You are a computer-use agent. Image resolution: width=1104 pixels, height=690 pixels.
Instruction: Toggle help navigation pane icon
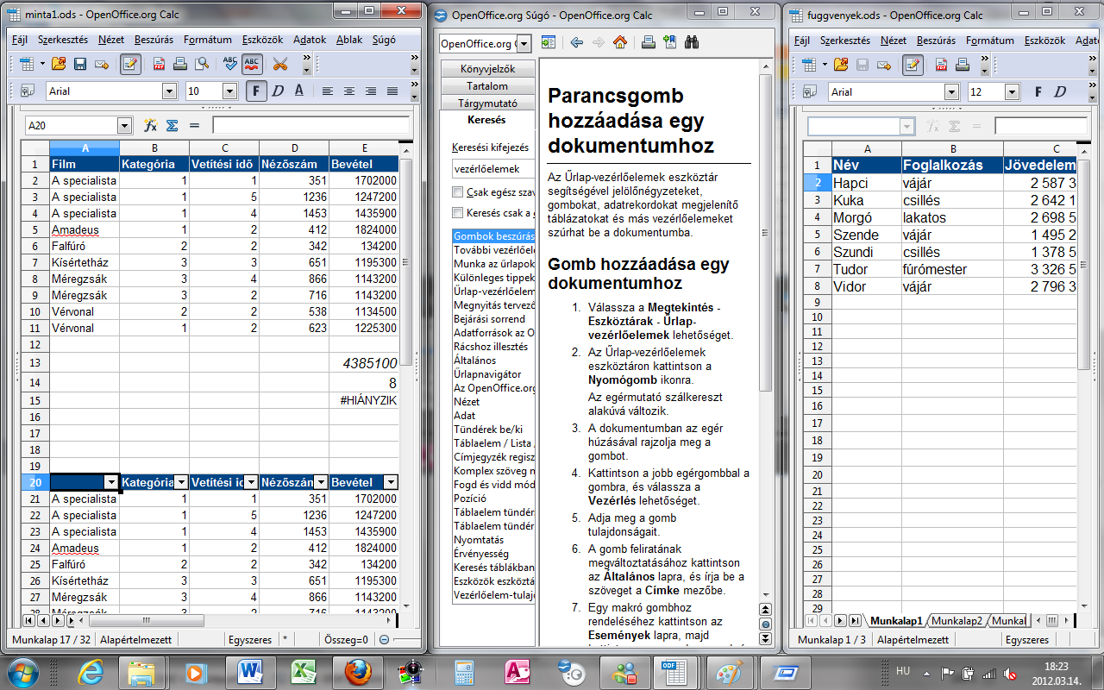[x=549, y=42]
